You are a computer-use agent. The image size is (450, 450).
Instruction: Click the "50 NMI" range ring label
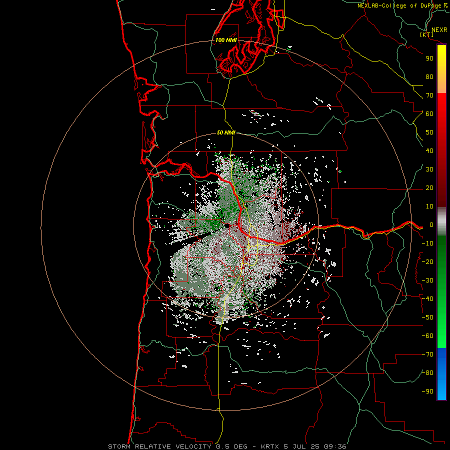pos(226,132)
